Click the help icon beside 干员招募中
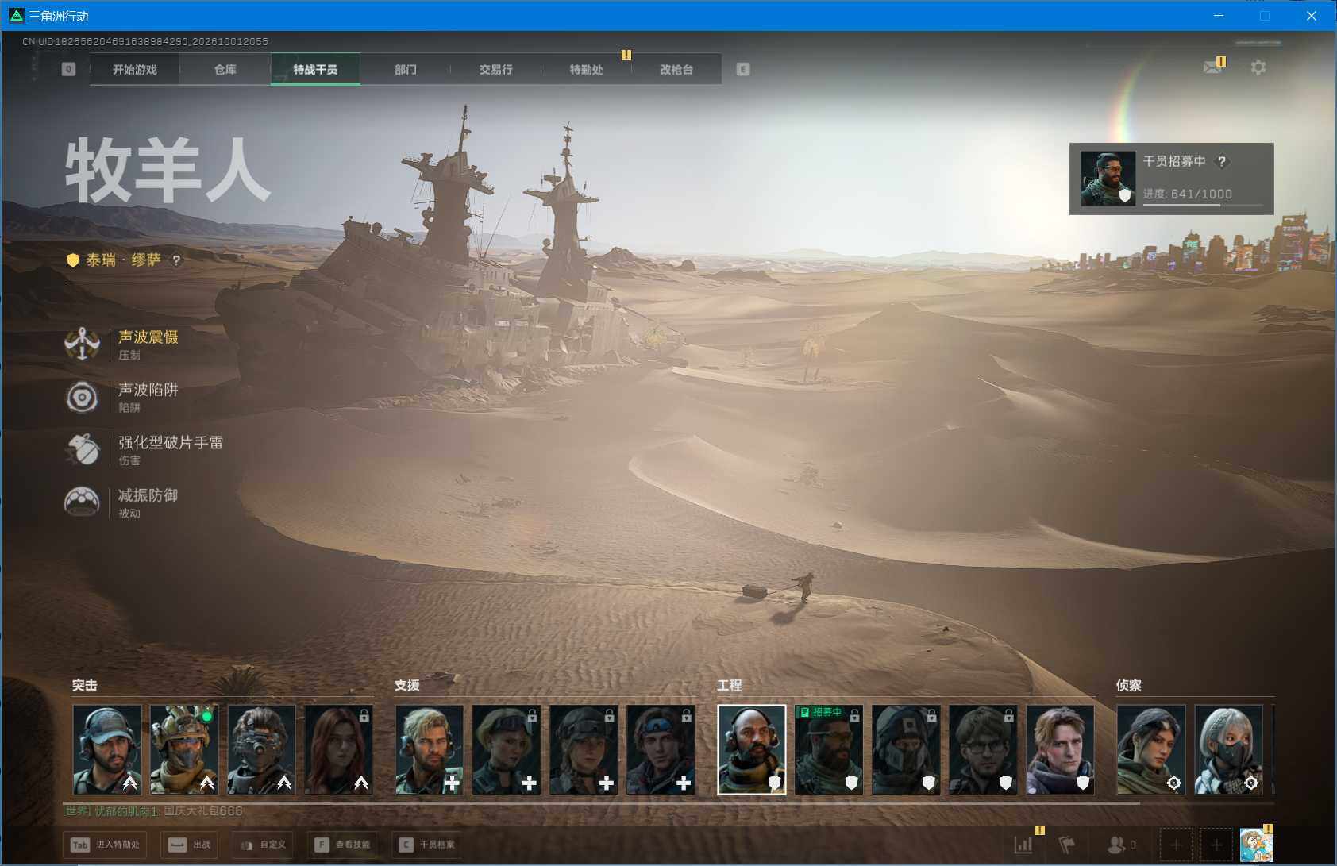Screen dimensions: 1337x866 1222,162
